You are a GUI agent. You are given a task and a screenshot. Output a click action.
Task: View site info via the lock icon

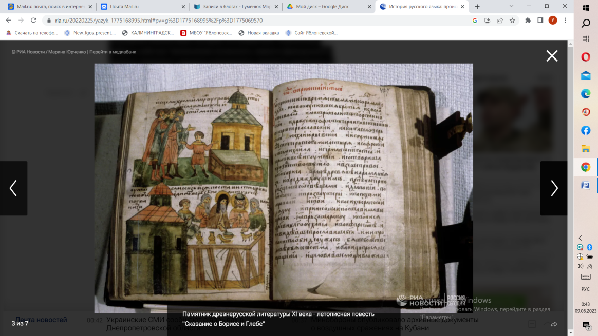point(49,21)
